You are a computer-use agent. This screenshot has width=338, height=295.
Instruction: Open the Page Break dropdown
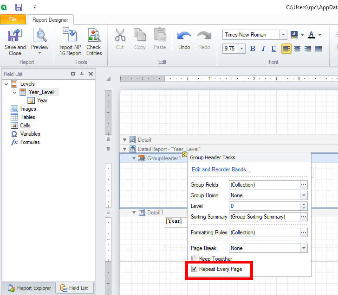[304, 248]
